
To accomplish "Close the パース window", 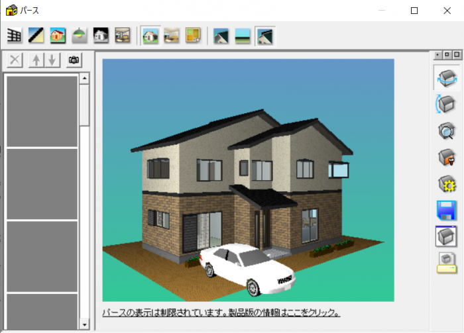I will (447, 11).
